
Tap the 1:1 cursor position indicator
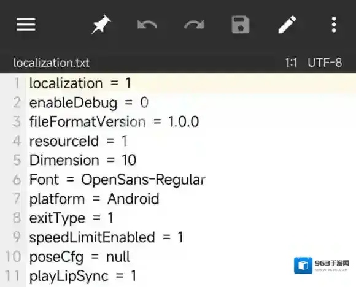click(x=292, y=63)
